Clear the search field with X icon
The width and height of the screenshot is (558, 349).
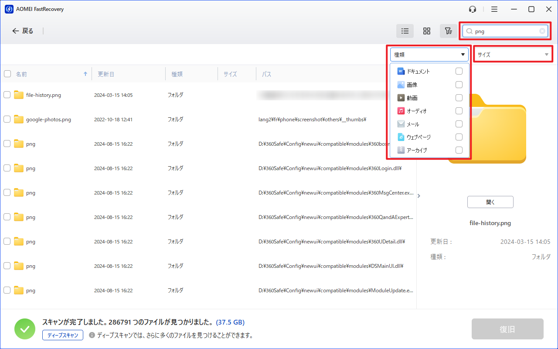tap(542, 31)
